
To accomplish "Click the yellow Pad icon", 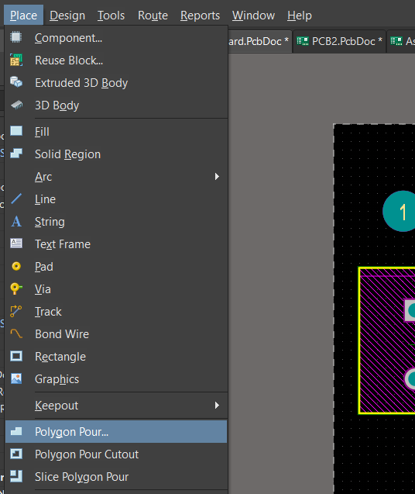I will 16,267.
